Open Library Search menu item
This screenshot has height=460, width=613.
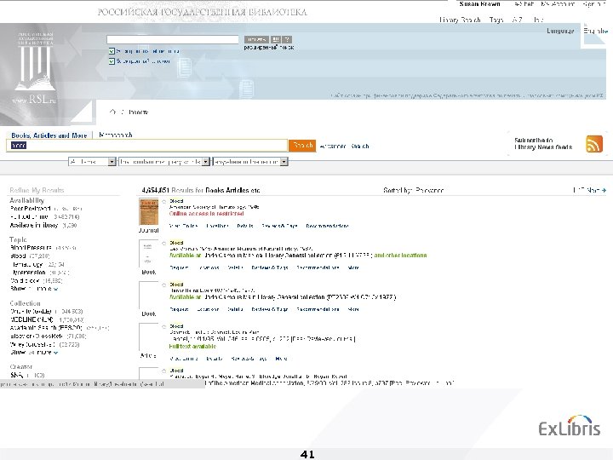[x=460, y=20]
